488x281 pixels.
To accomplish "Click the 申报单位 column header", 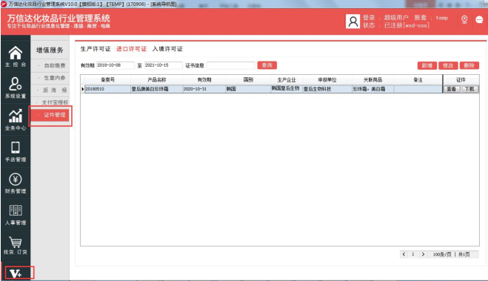I will (x=327, y=80).
